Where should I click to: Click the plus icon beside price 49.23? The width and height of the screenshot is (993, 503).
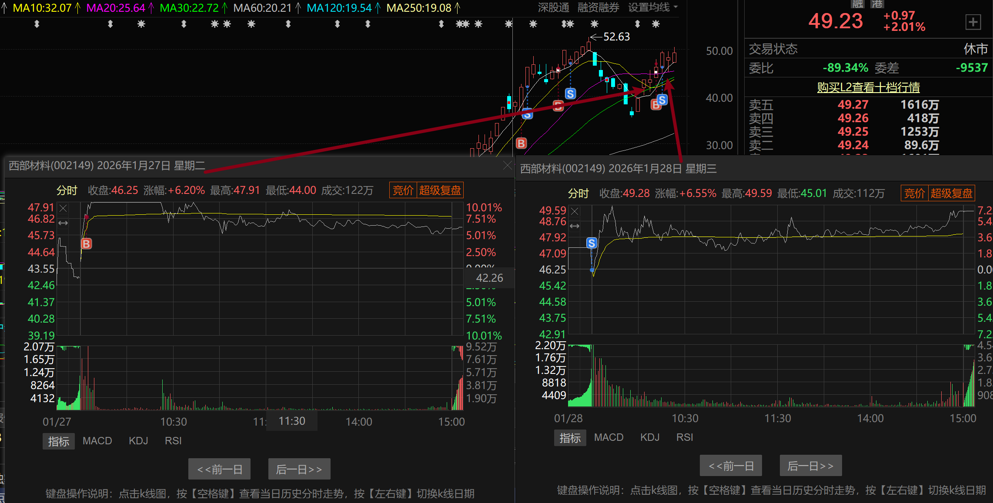[x=973, y=22]
